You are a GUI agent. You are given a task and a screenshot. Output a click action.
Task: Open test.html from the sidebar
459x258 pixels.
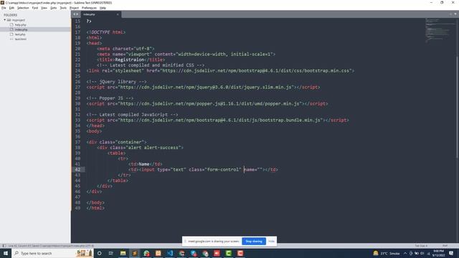point(21,39)
